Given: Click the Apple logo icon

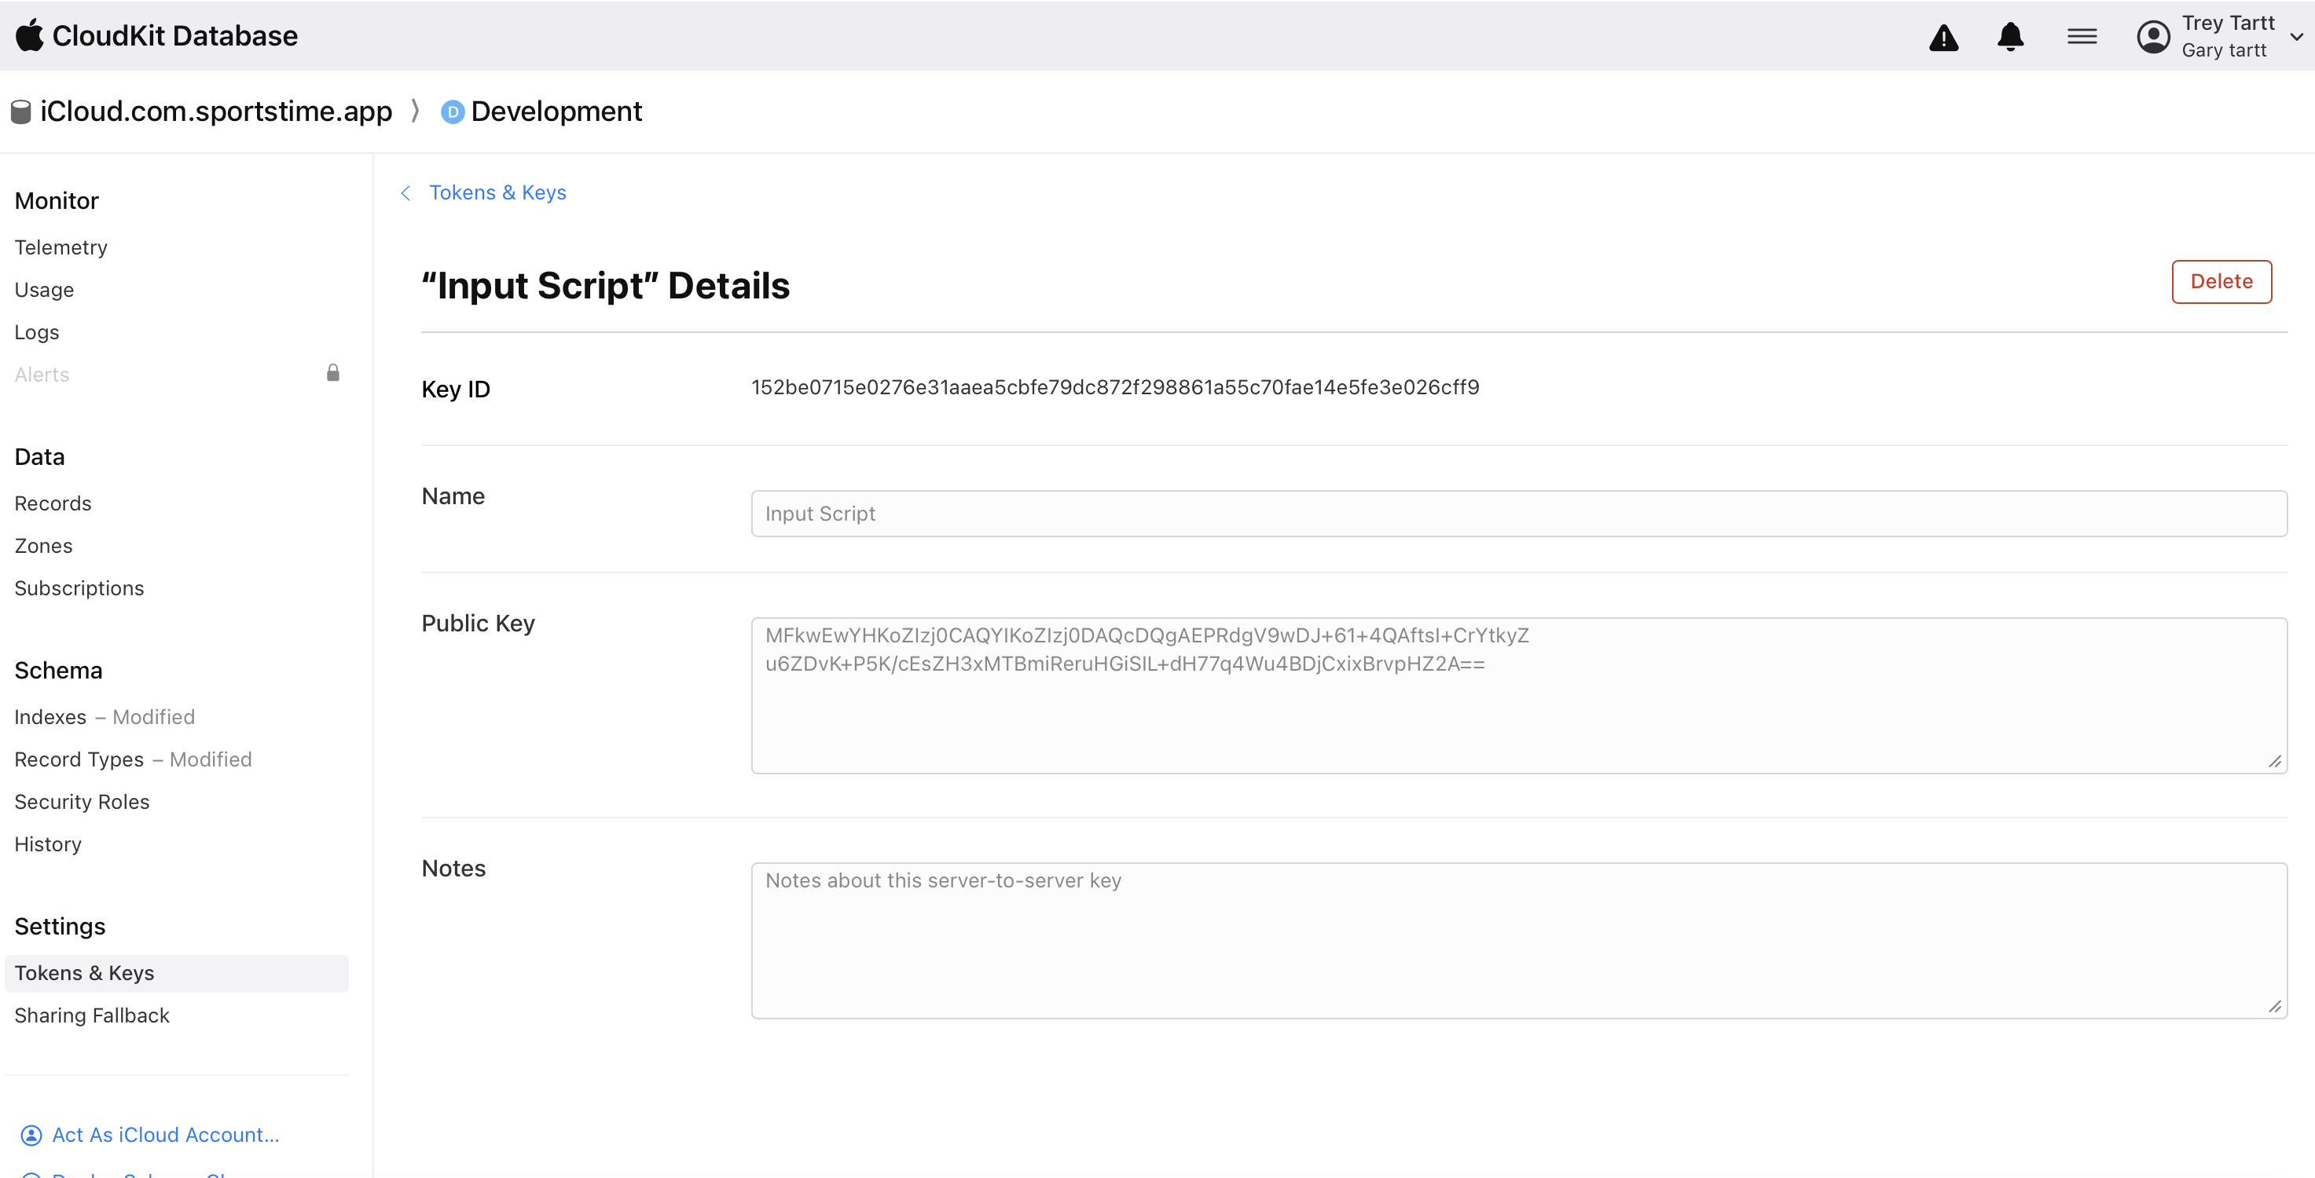Looking at the screenshot, I should click(30, 36).
